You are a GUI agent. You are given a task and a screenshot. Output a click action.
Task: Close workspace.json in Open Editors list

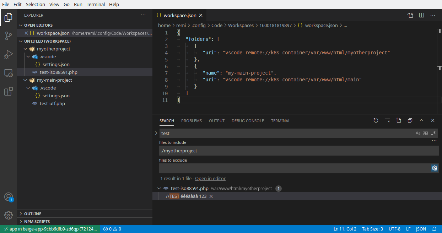[26, 33]
